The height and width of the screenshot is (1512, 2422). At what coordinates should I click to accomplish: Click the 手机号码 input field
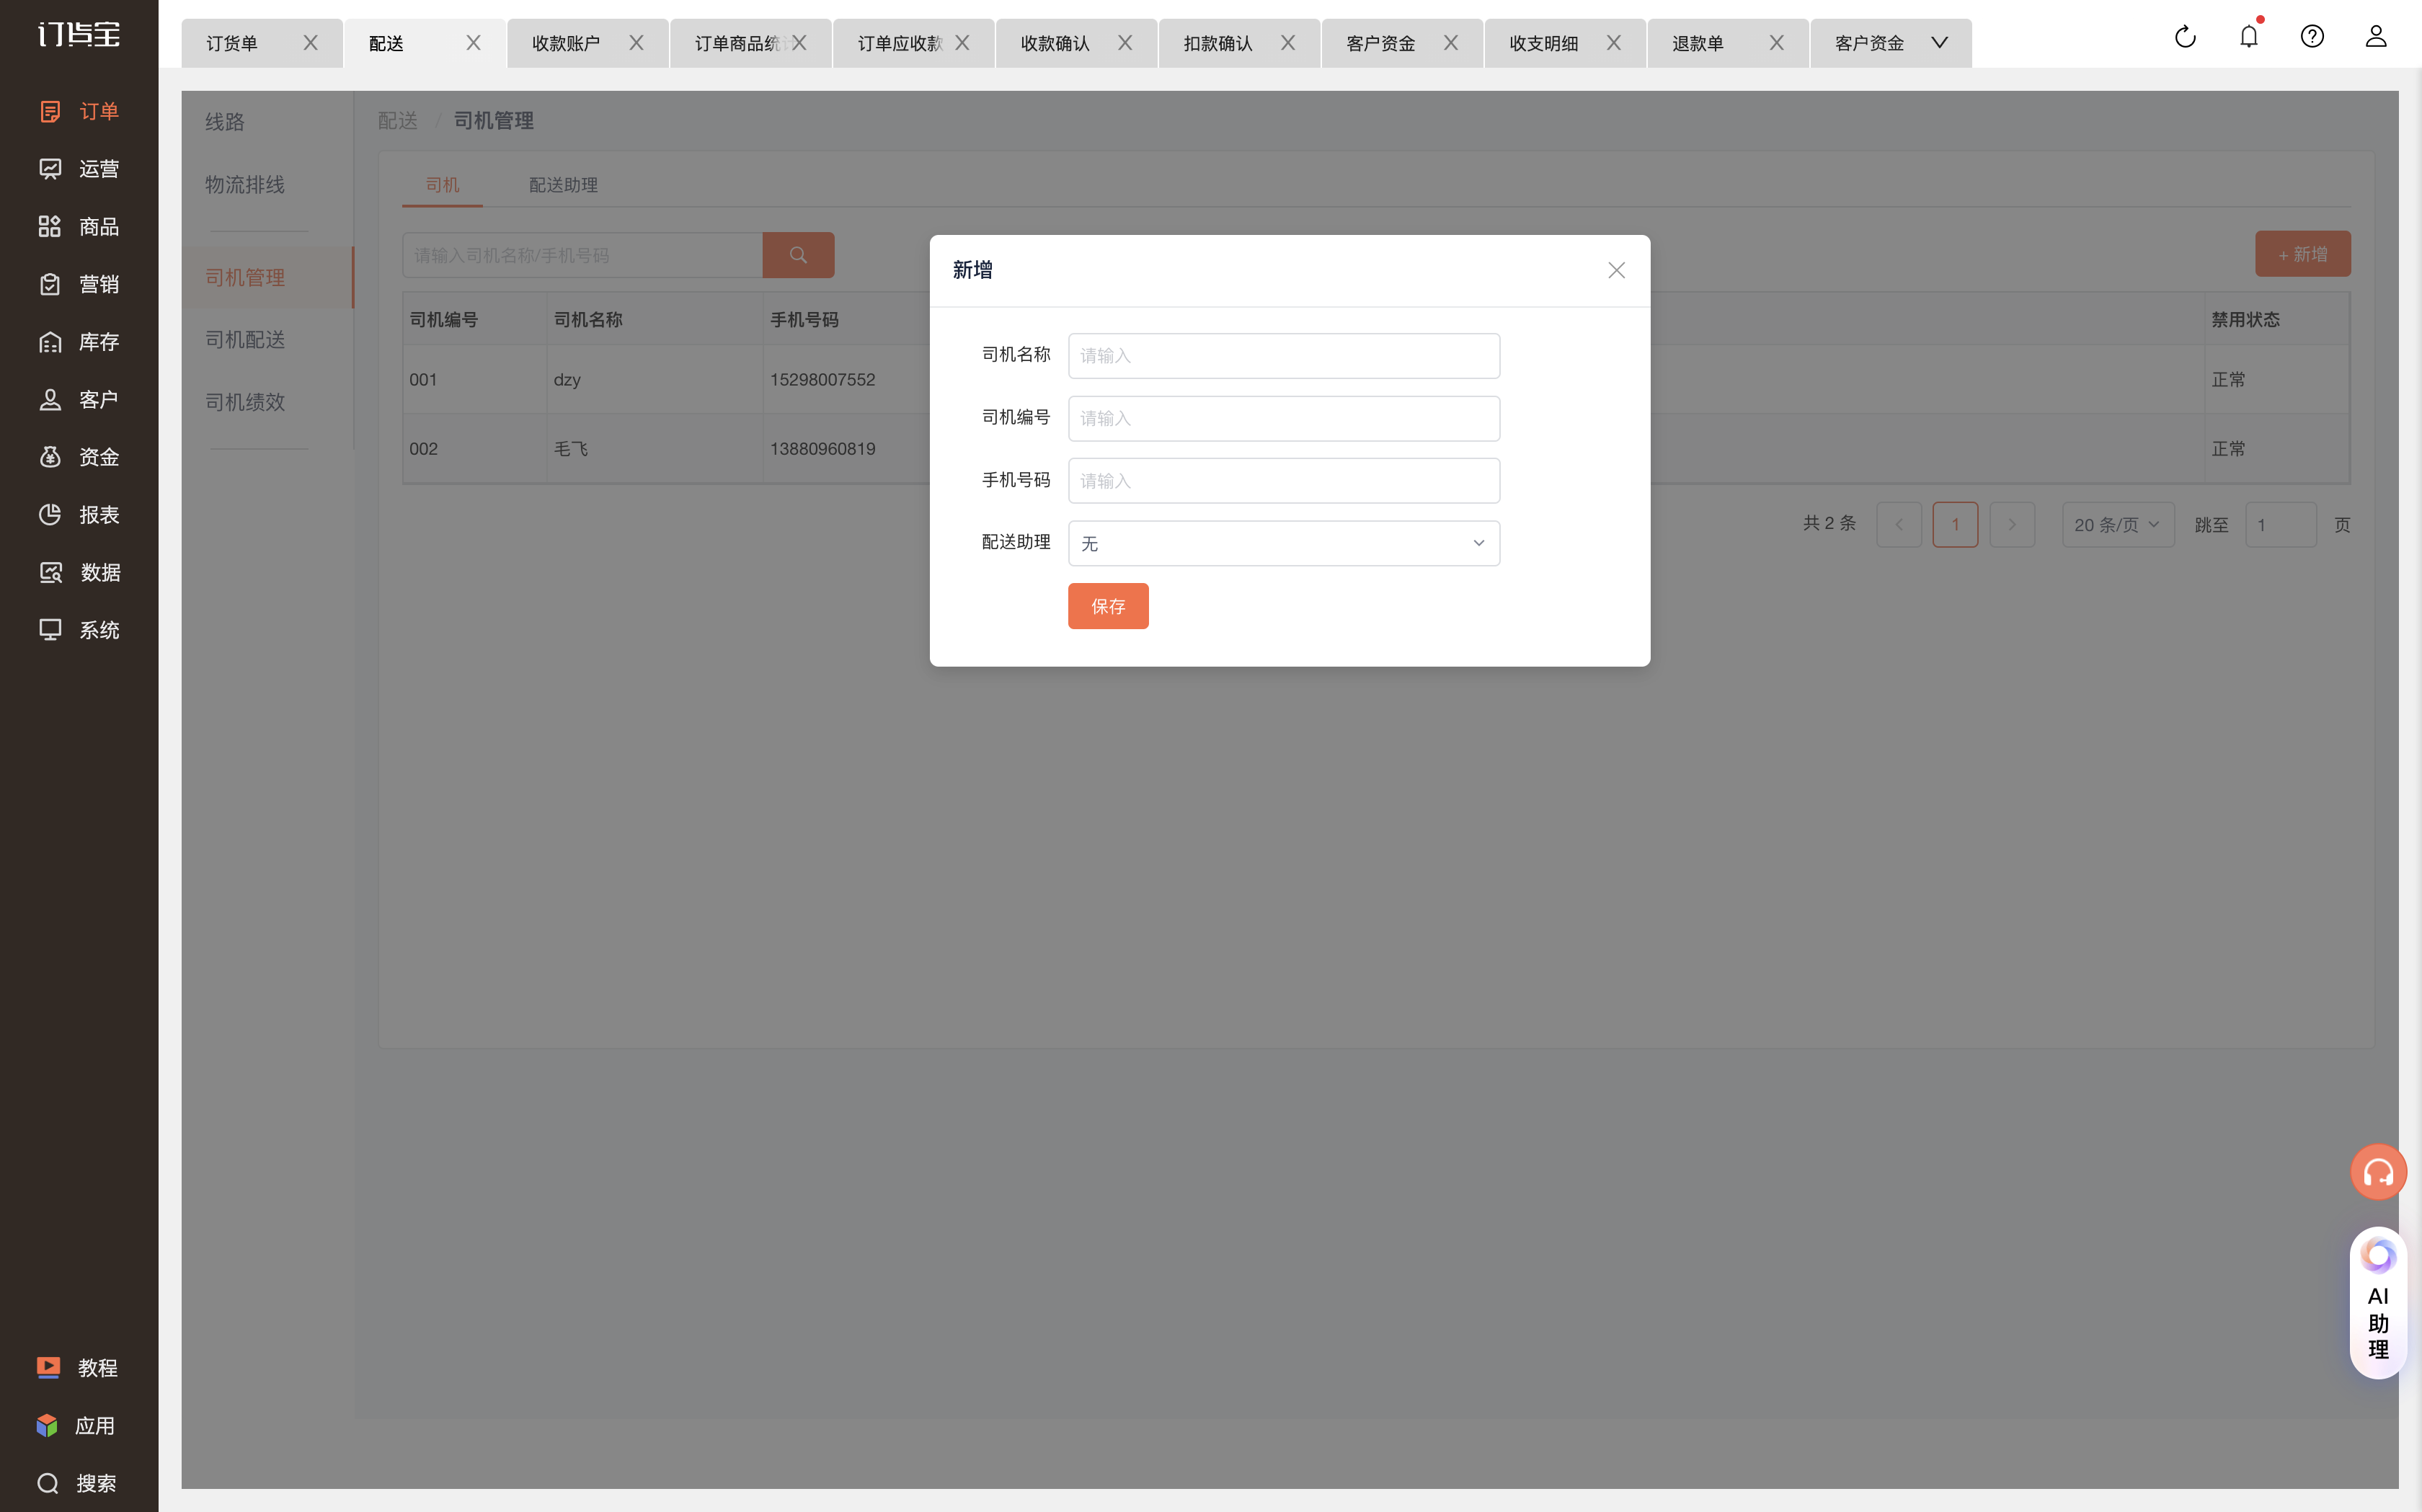coord(1283,481)
